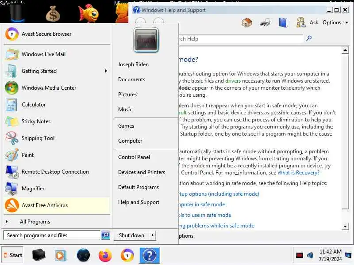Open Calculator icon
Image resolution: width=354 pixels, height=265 pixels.
[x=12, y=105]
